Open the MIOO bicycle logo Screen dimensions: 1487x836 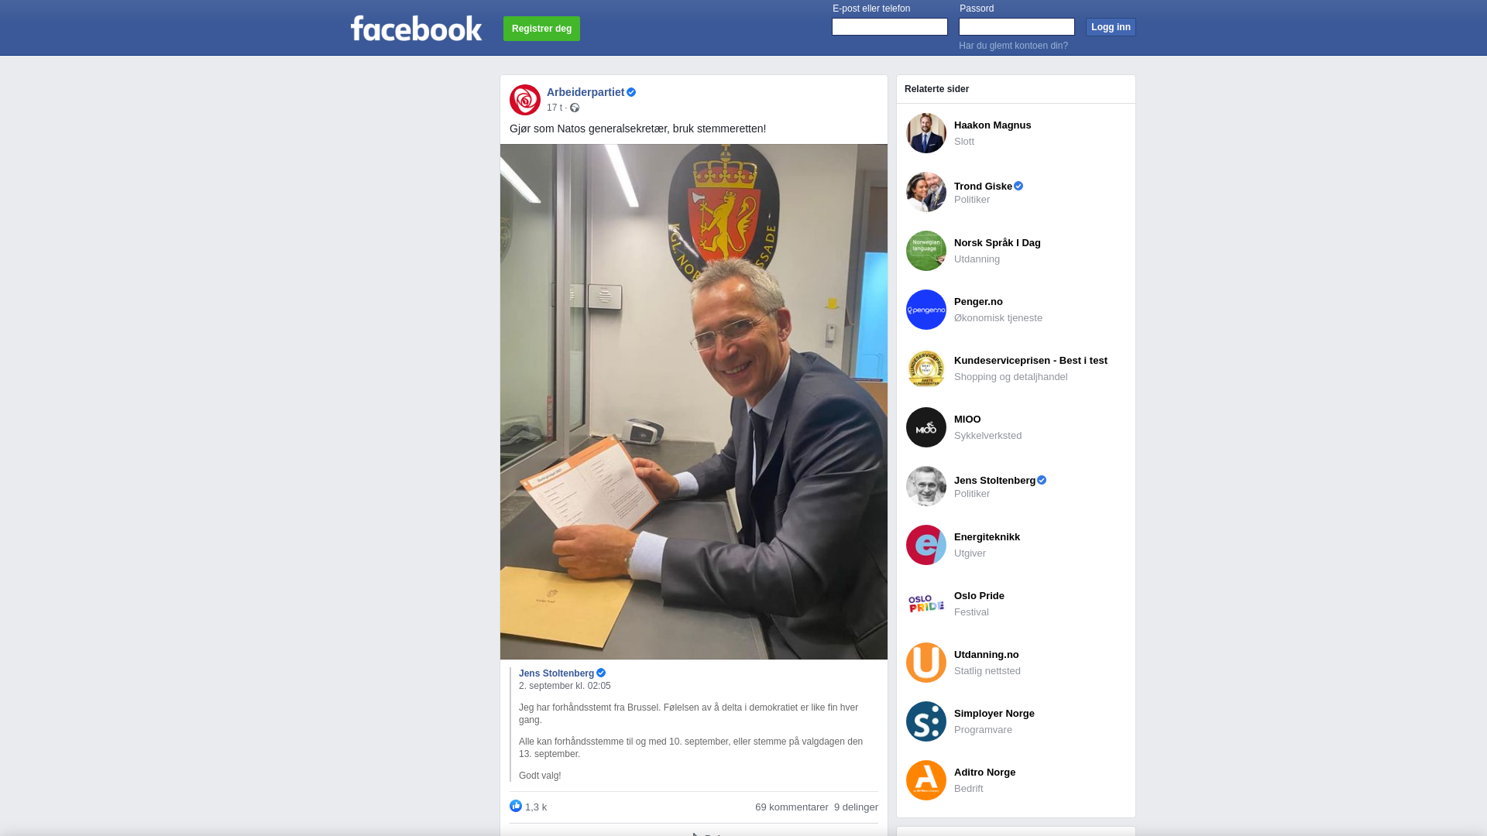point(926,427)
